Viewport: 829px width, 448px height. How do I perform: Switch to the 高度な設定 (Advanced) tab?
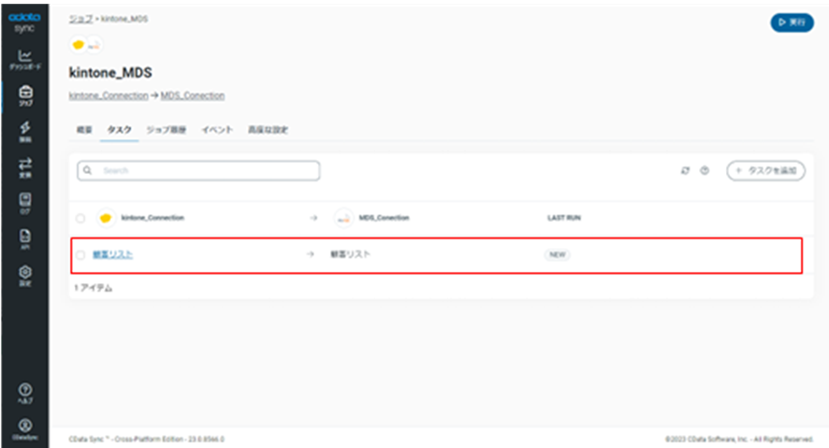pos(268,130)
